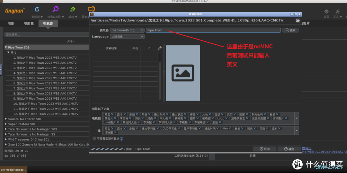Screen dimensions: 347x173
Task: Click the poster placeholder image
Action: pos(183,73)
